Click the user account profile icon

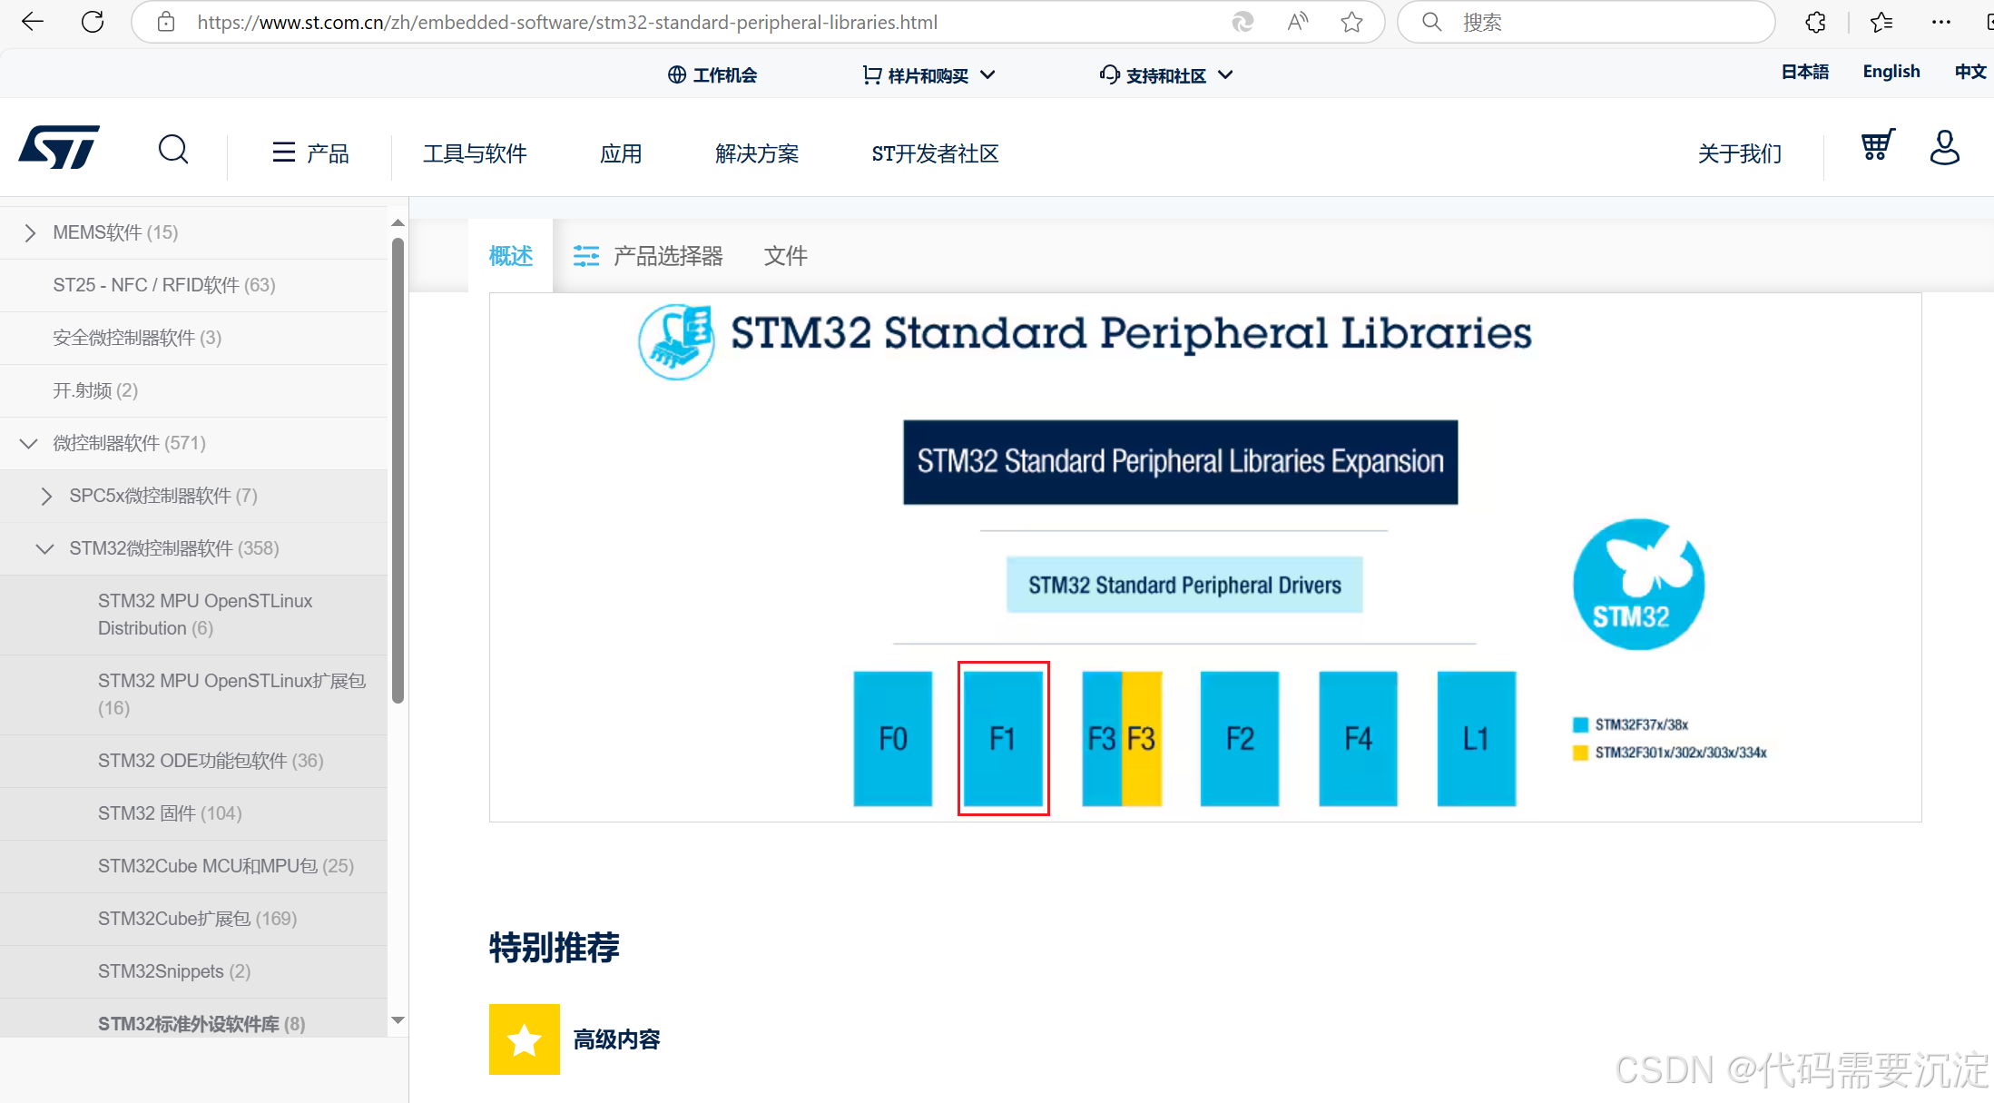coord(1944,147)
